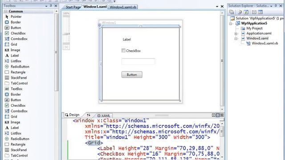Close the active document tab
Screen dimensions: 285x160
point(222,6)
